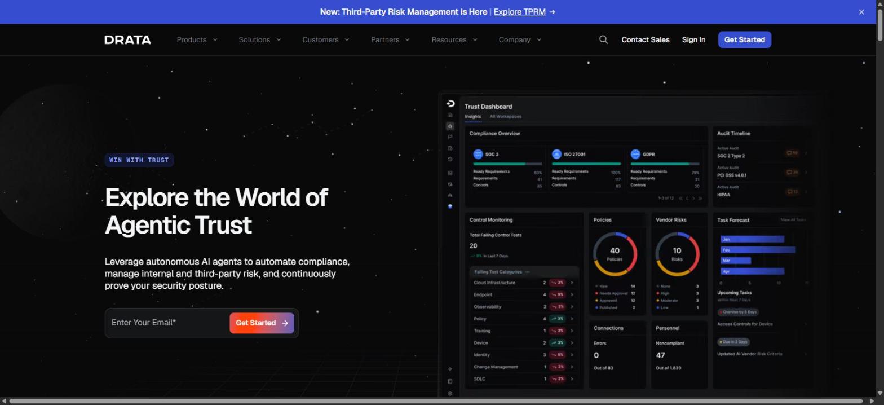Go to the first page in Compliance Overview pagination
Screen dimensions: 884x405
point(680,199)
